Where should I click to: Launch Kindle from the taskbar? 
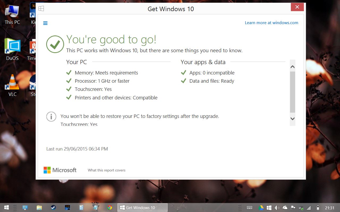coord(67,208)
